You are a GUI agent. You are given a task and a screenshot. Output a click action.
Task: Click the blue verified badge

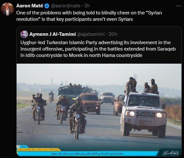click(x=47, y=6)
